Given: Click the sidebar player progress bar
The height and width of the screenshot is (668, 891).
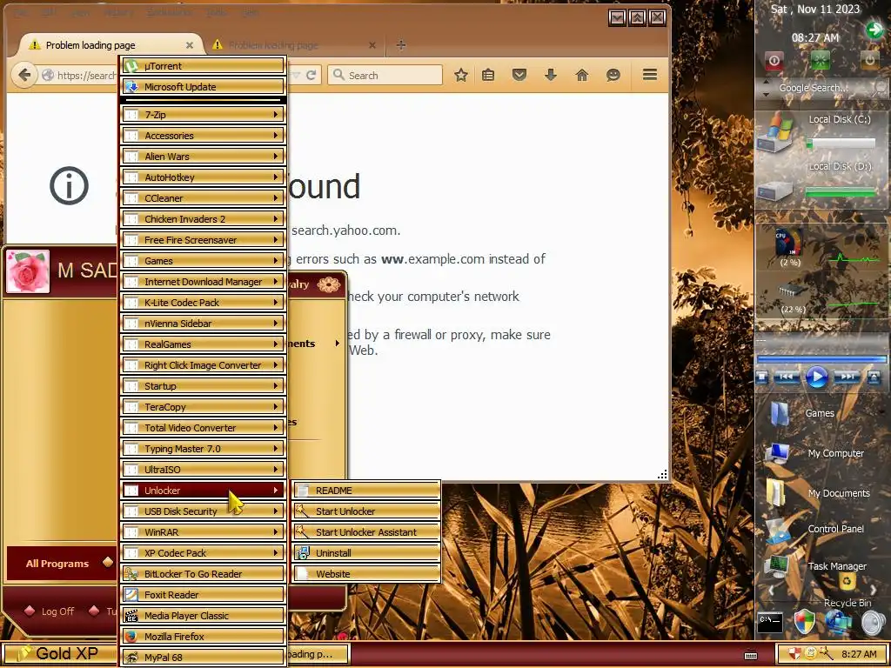Looking at the screenshot, I should 821,359.
